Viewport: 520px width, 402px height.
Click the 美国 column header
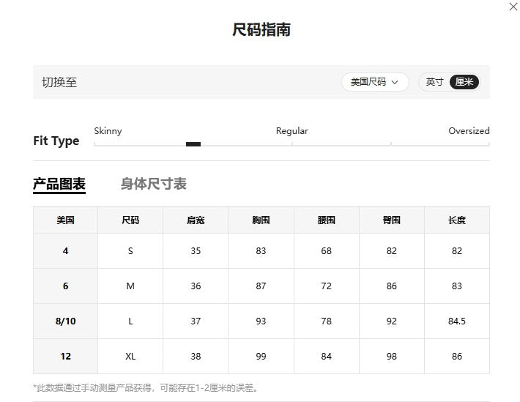point(65,220)
